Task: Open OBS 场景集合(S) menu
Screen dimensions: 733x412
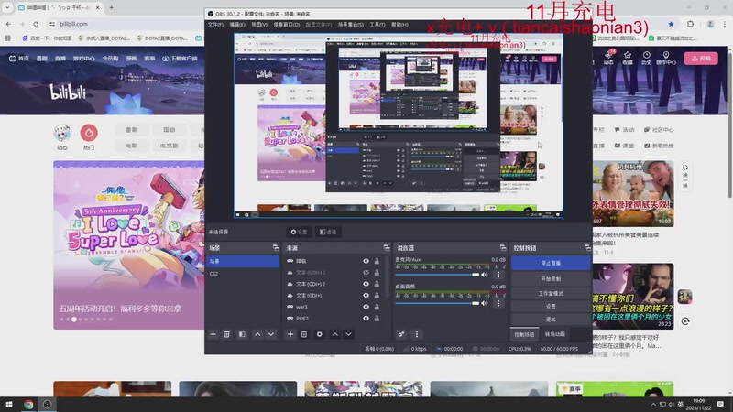Action: 351,25
